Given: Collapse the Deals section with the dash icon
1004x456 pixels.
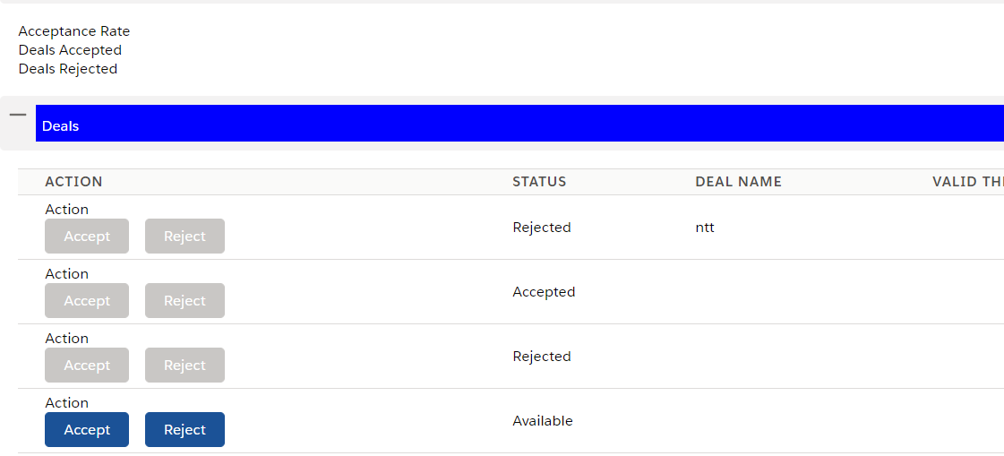Looking at the screenshot, I should (x=18, y=115).
